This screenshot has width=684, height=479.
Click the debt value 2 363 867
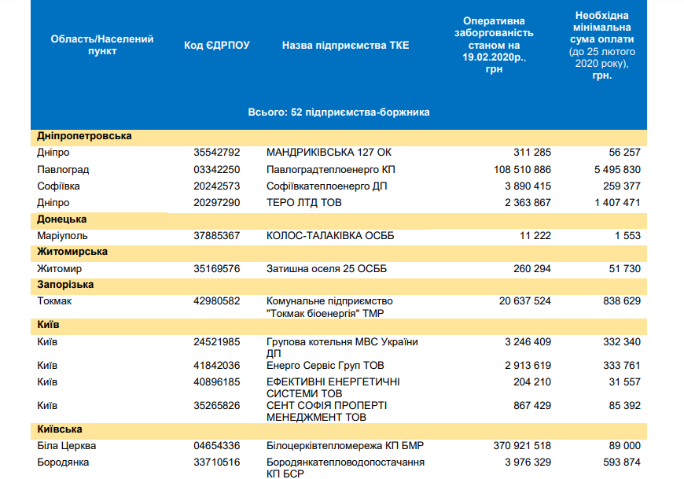[524, 203]
